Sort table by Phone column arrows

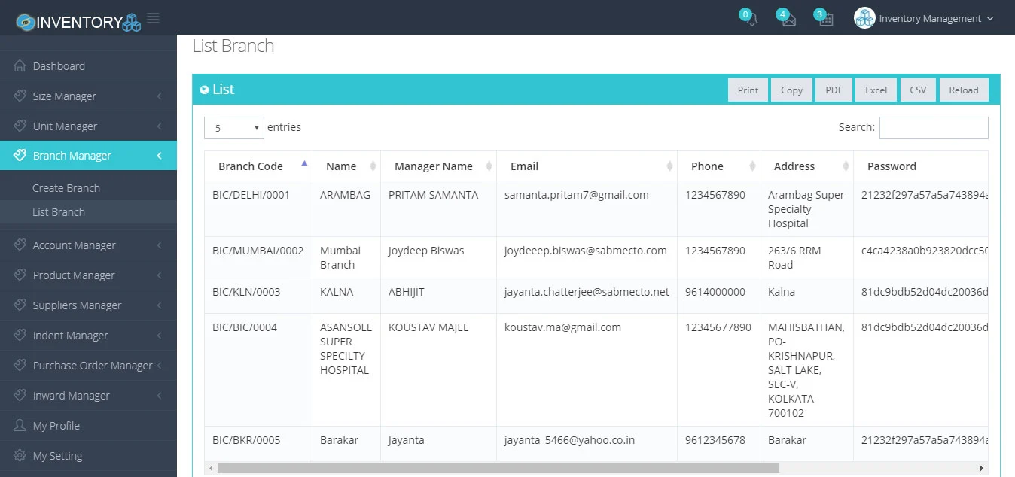pos(752,166)
